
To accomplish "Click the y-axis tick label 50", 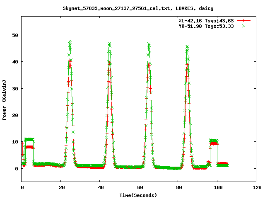I will [15, 35].
